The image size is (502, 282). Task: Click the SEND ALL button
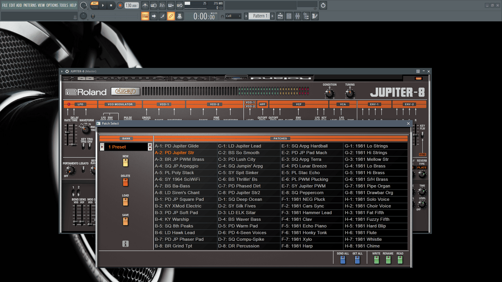(343, 260)
